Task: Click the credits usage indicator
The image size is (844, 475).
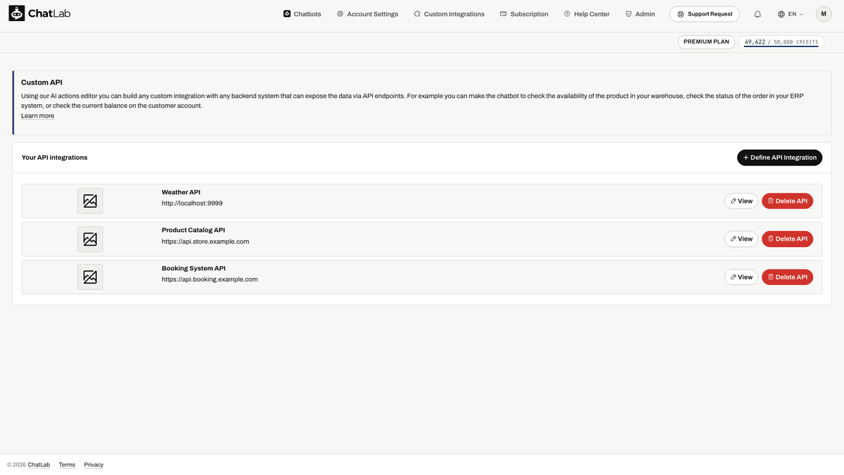Action: click(781, 42)
